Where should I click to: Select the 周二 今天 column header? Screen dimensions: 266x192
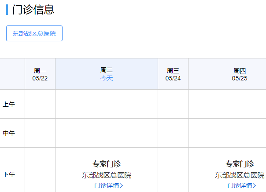click(x=107, y=74)
